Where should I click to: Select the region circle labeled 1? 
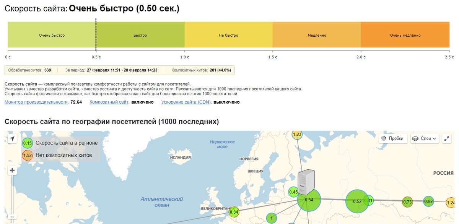[271, 218]
